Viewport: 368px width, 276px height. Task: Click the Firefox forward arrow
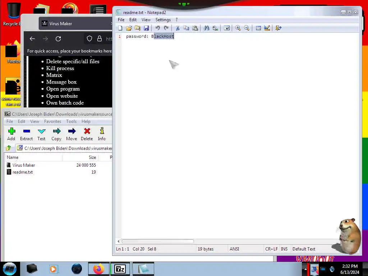point(45,39)
